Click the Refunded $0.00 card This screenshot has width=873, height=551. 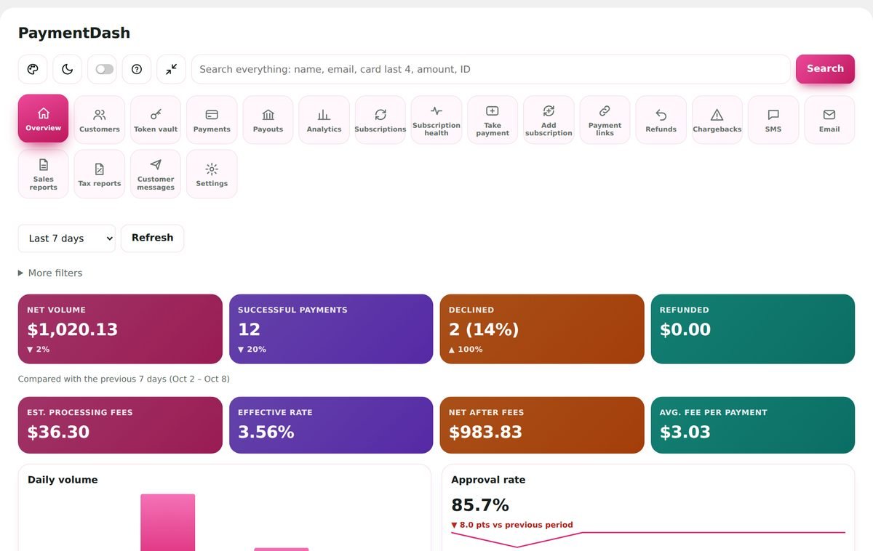coord(753,329)
